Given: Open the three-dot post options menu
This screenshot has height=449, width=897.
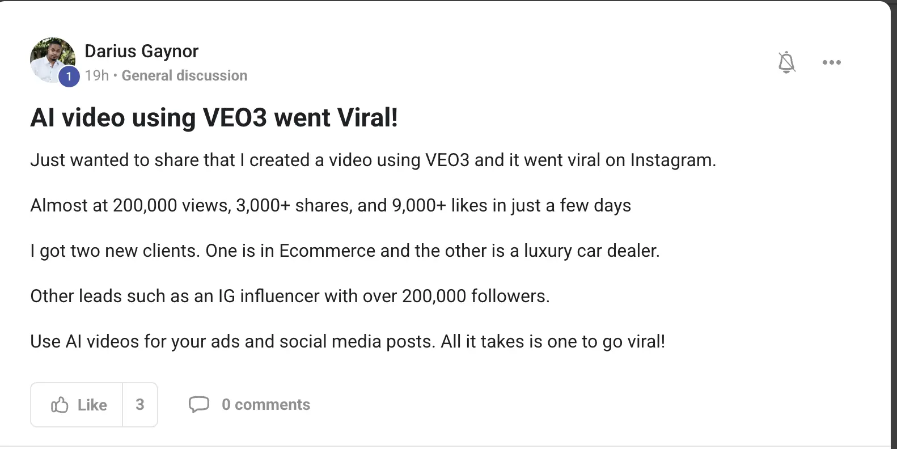Looking at the screenshot, I should pos(831,62).
